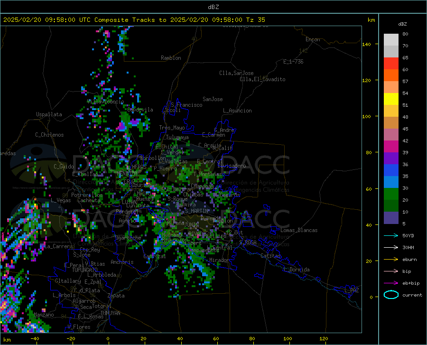Click the Capdevila map label
The width and height of the screenshot is (427, 345).
point(140,110)
